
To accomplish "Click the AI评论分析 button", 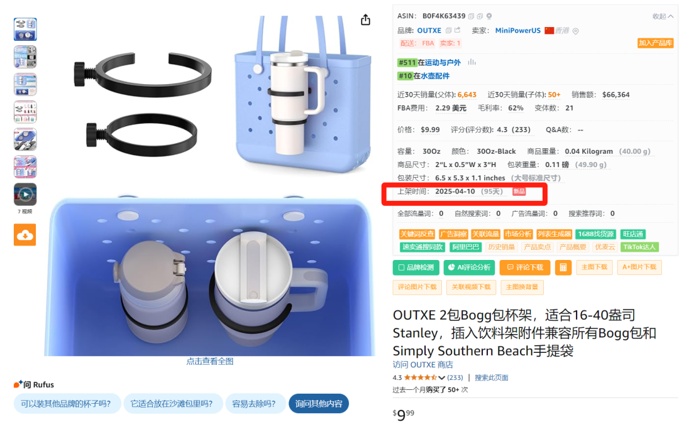I will [x=469, y=267].
